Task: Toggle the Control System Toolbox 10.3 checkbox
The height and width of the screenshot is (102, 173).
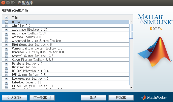Action: 6,56
